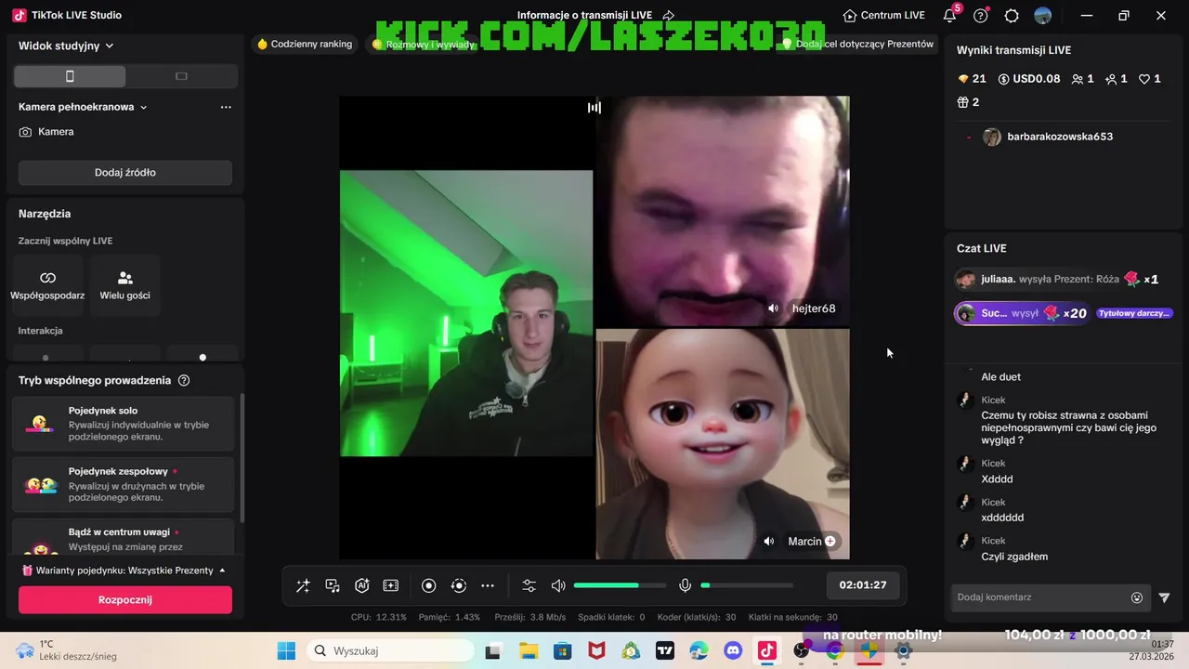Click the Tytułowy darczyńca badge
Image resolution: width=1189 pixels, height=669 pixels.
[1134, 313]
